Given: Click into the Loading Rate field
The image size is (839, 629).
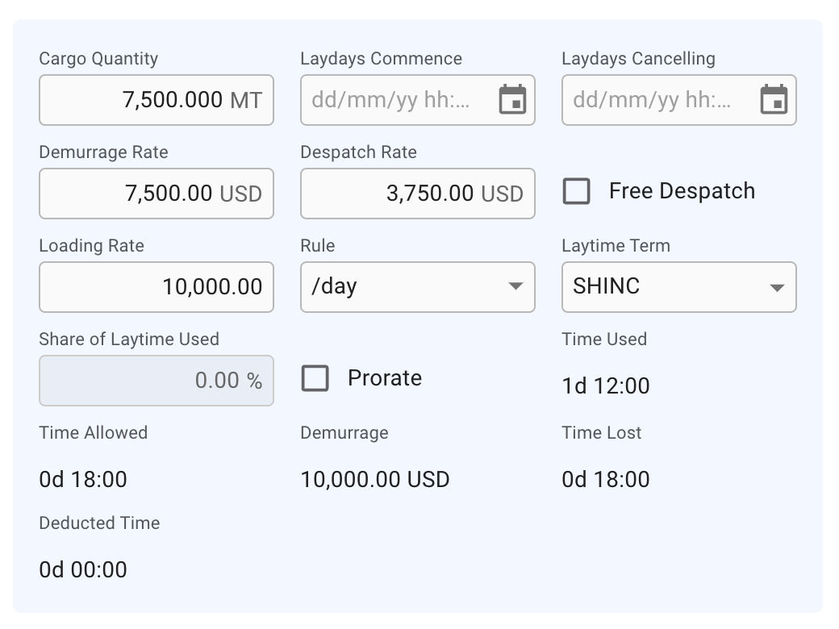Looking at the screenshot, I should (156, 287).
